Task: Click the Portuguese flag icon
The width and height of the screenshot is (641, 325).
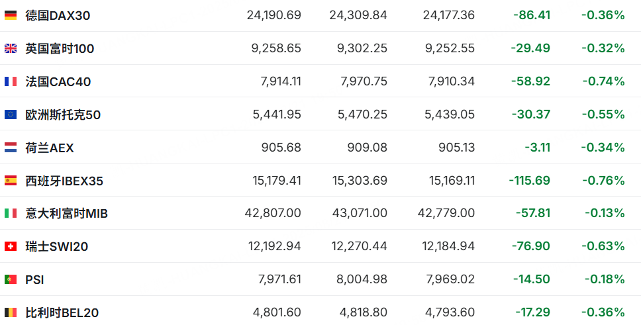Action: [11, 279]
